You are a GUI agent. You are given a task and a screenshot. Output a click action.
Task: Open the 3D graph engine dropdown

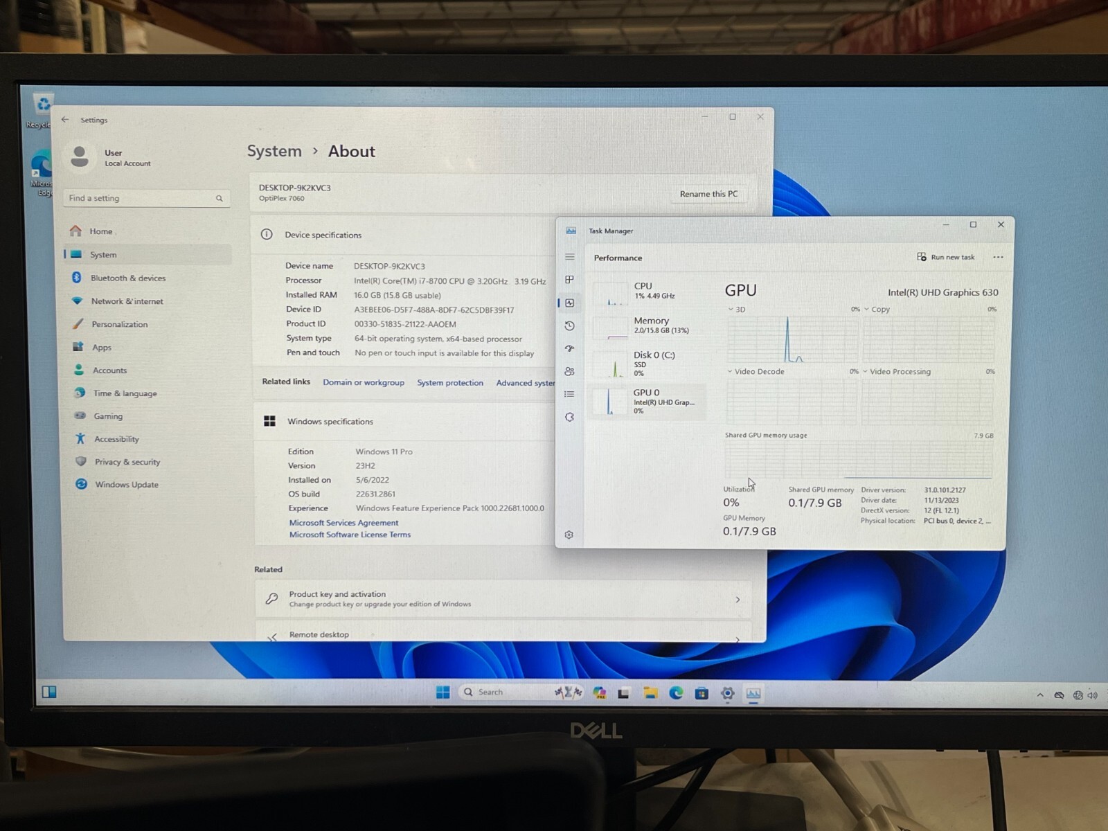pyautogui.click(x=736, y=310)
